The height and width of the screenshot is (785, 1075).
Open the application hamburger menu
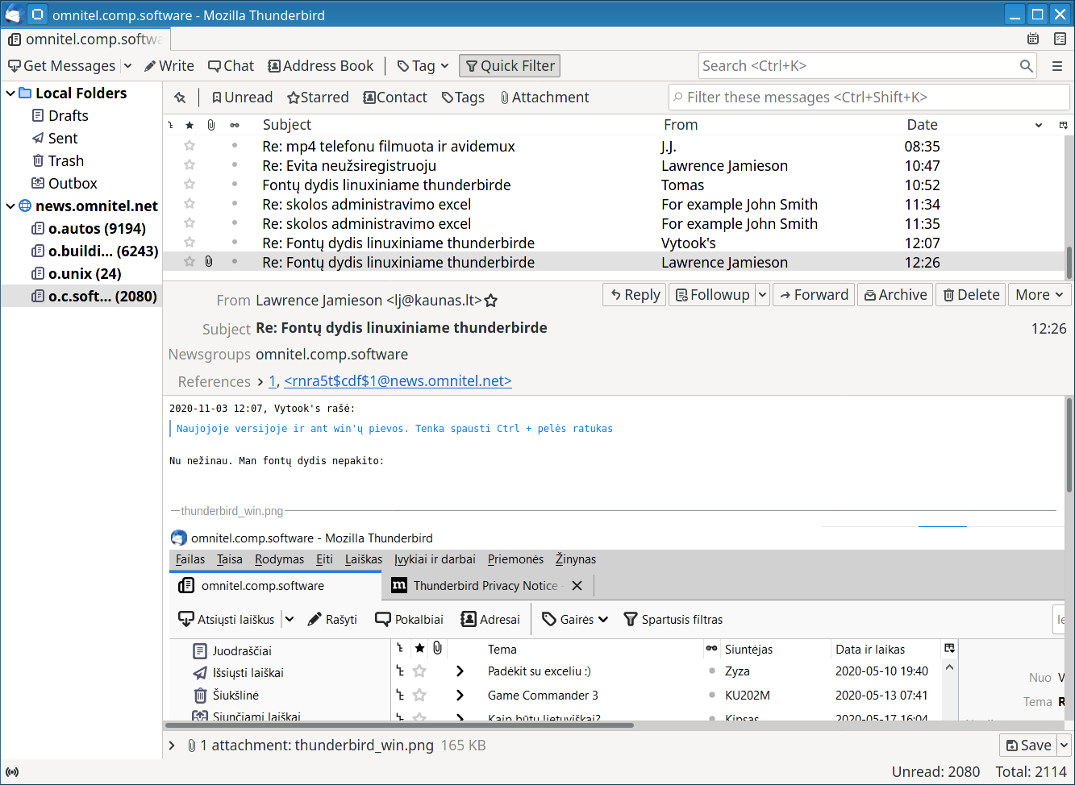[1057, 66]
